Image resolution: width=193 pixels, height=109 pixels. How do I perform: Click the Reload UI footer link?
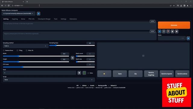click(113, 85)
